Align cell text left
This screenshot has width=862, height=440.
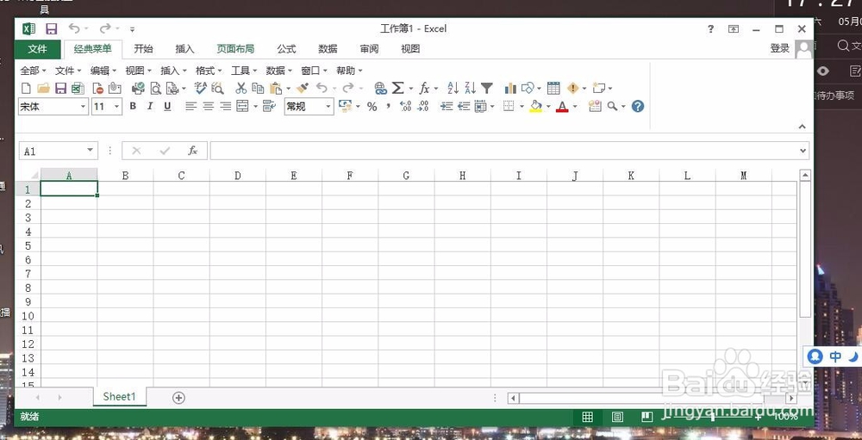(x=191, y=107)
